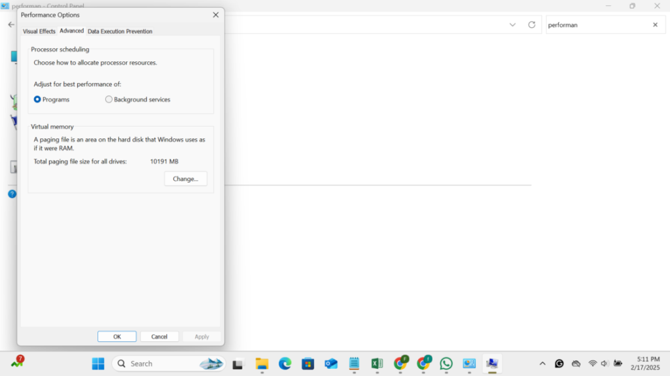Clear the performan search box text
The image size is (670, 376).
tap(654, 24)
